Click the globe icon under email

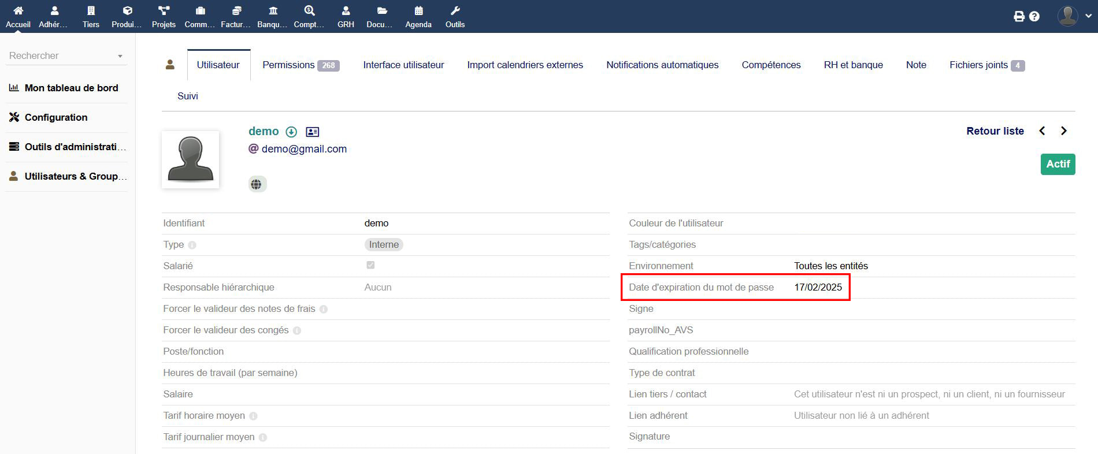257,184
